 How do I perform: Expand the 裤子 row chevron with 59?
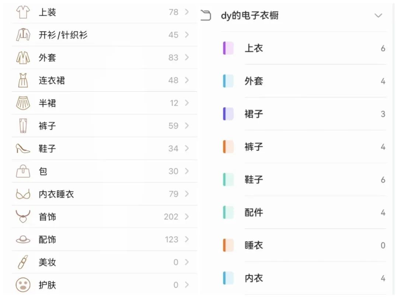[x=187, y=126]
